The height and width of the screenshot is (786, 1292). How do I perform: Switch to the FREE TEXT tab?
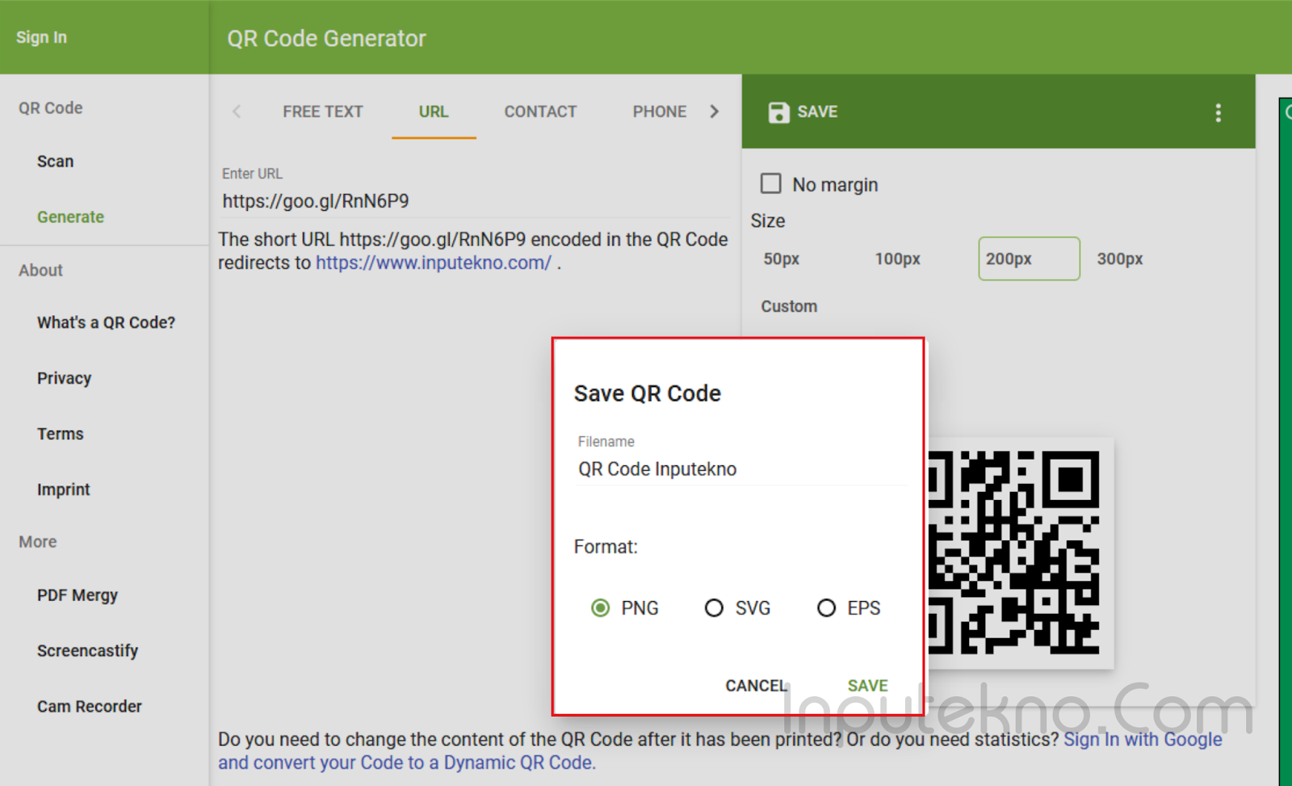[322, 111]
